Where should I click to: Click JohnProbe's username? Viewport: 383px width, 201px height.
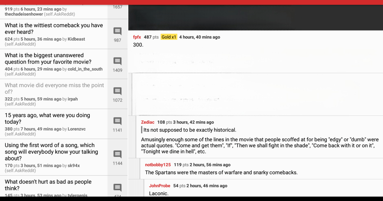click(x=159, y=186)
